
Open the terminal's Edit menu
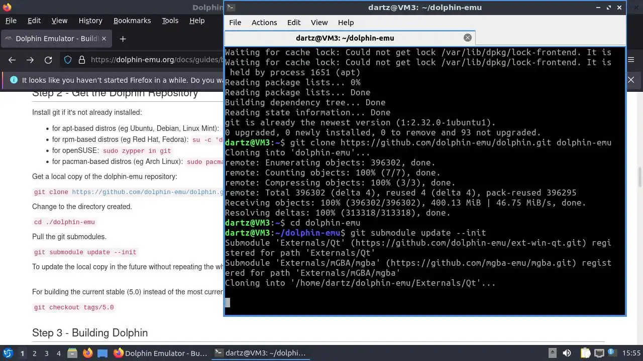[294, 23]
